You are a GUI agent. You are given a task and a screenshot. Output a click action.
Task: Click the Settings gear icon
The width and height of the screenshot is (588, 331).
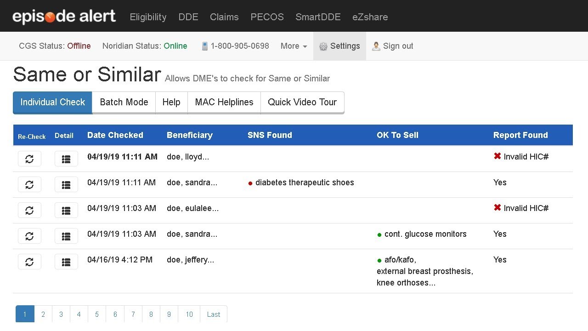pyautogui.click(x=323, y=46)
